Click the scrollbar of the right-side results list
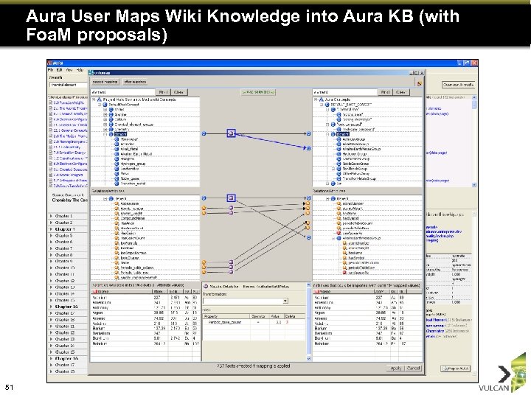This screenshot has width=531, height=398. coord(474,141)
